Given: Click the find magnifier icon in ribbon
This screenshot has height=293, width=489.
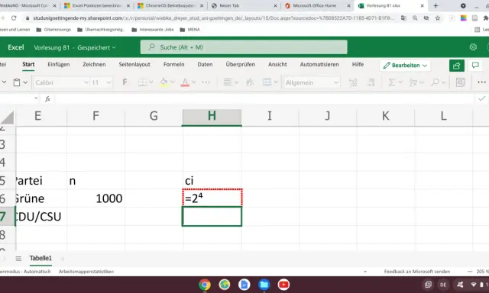Looking at the screenshot, I should coord(435,82).
